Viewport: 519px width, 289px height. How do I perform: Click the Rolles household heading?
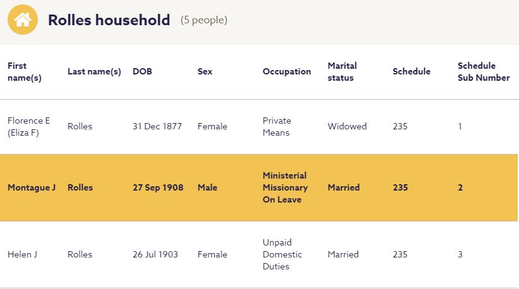pyautogui.click(x=109, y=20)
